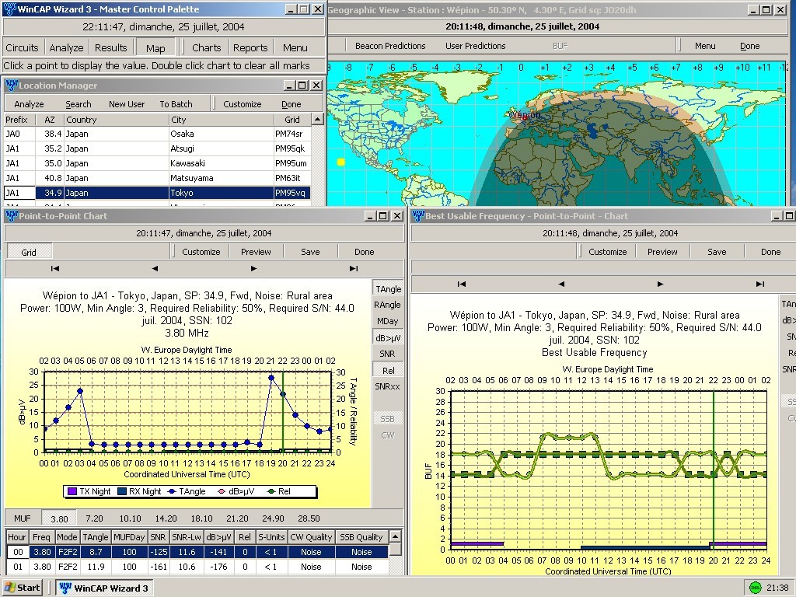Click the green DSL tray icon
This screenshot has height=597, width=796.
[x=756, y=588]
